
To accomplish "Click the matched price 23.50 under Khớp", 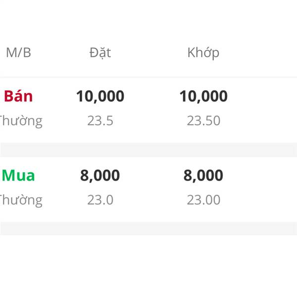I will pyautogui.click(x=203, y=121).
